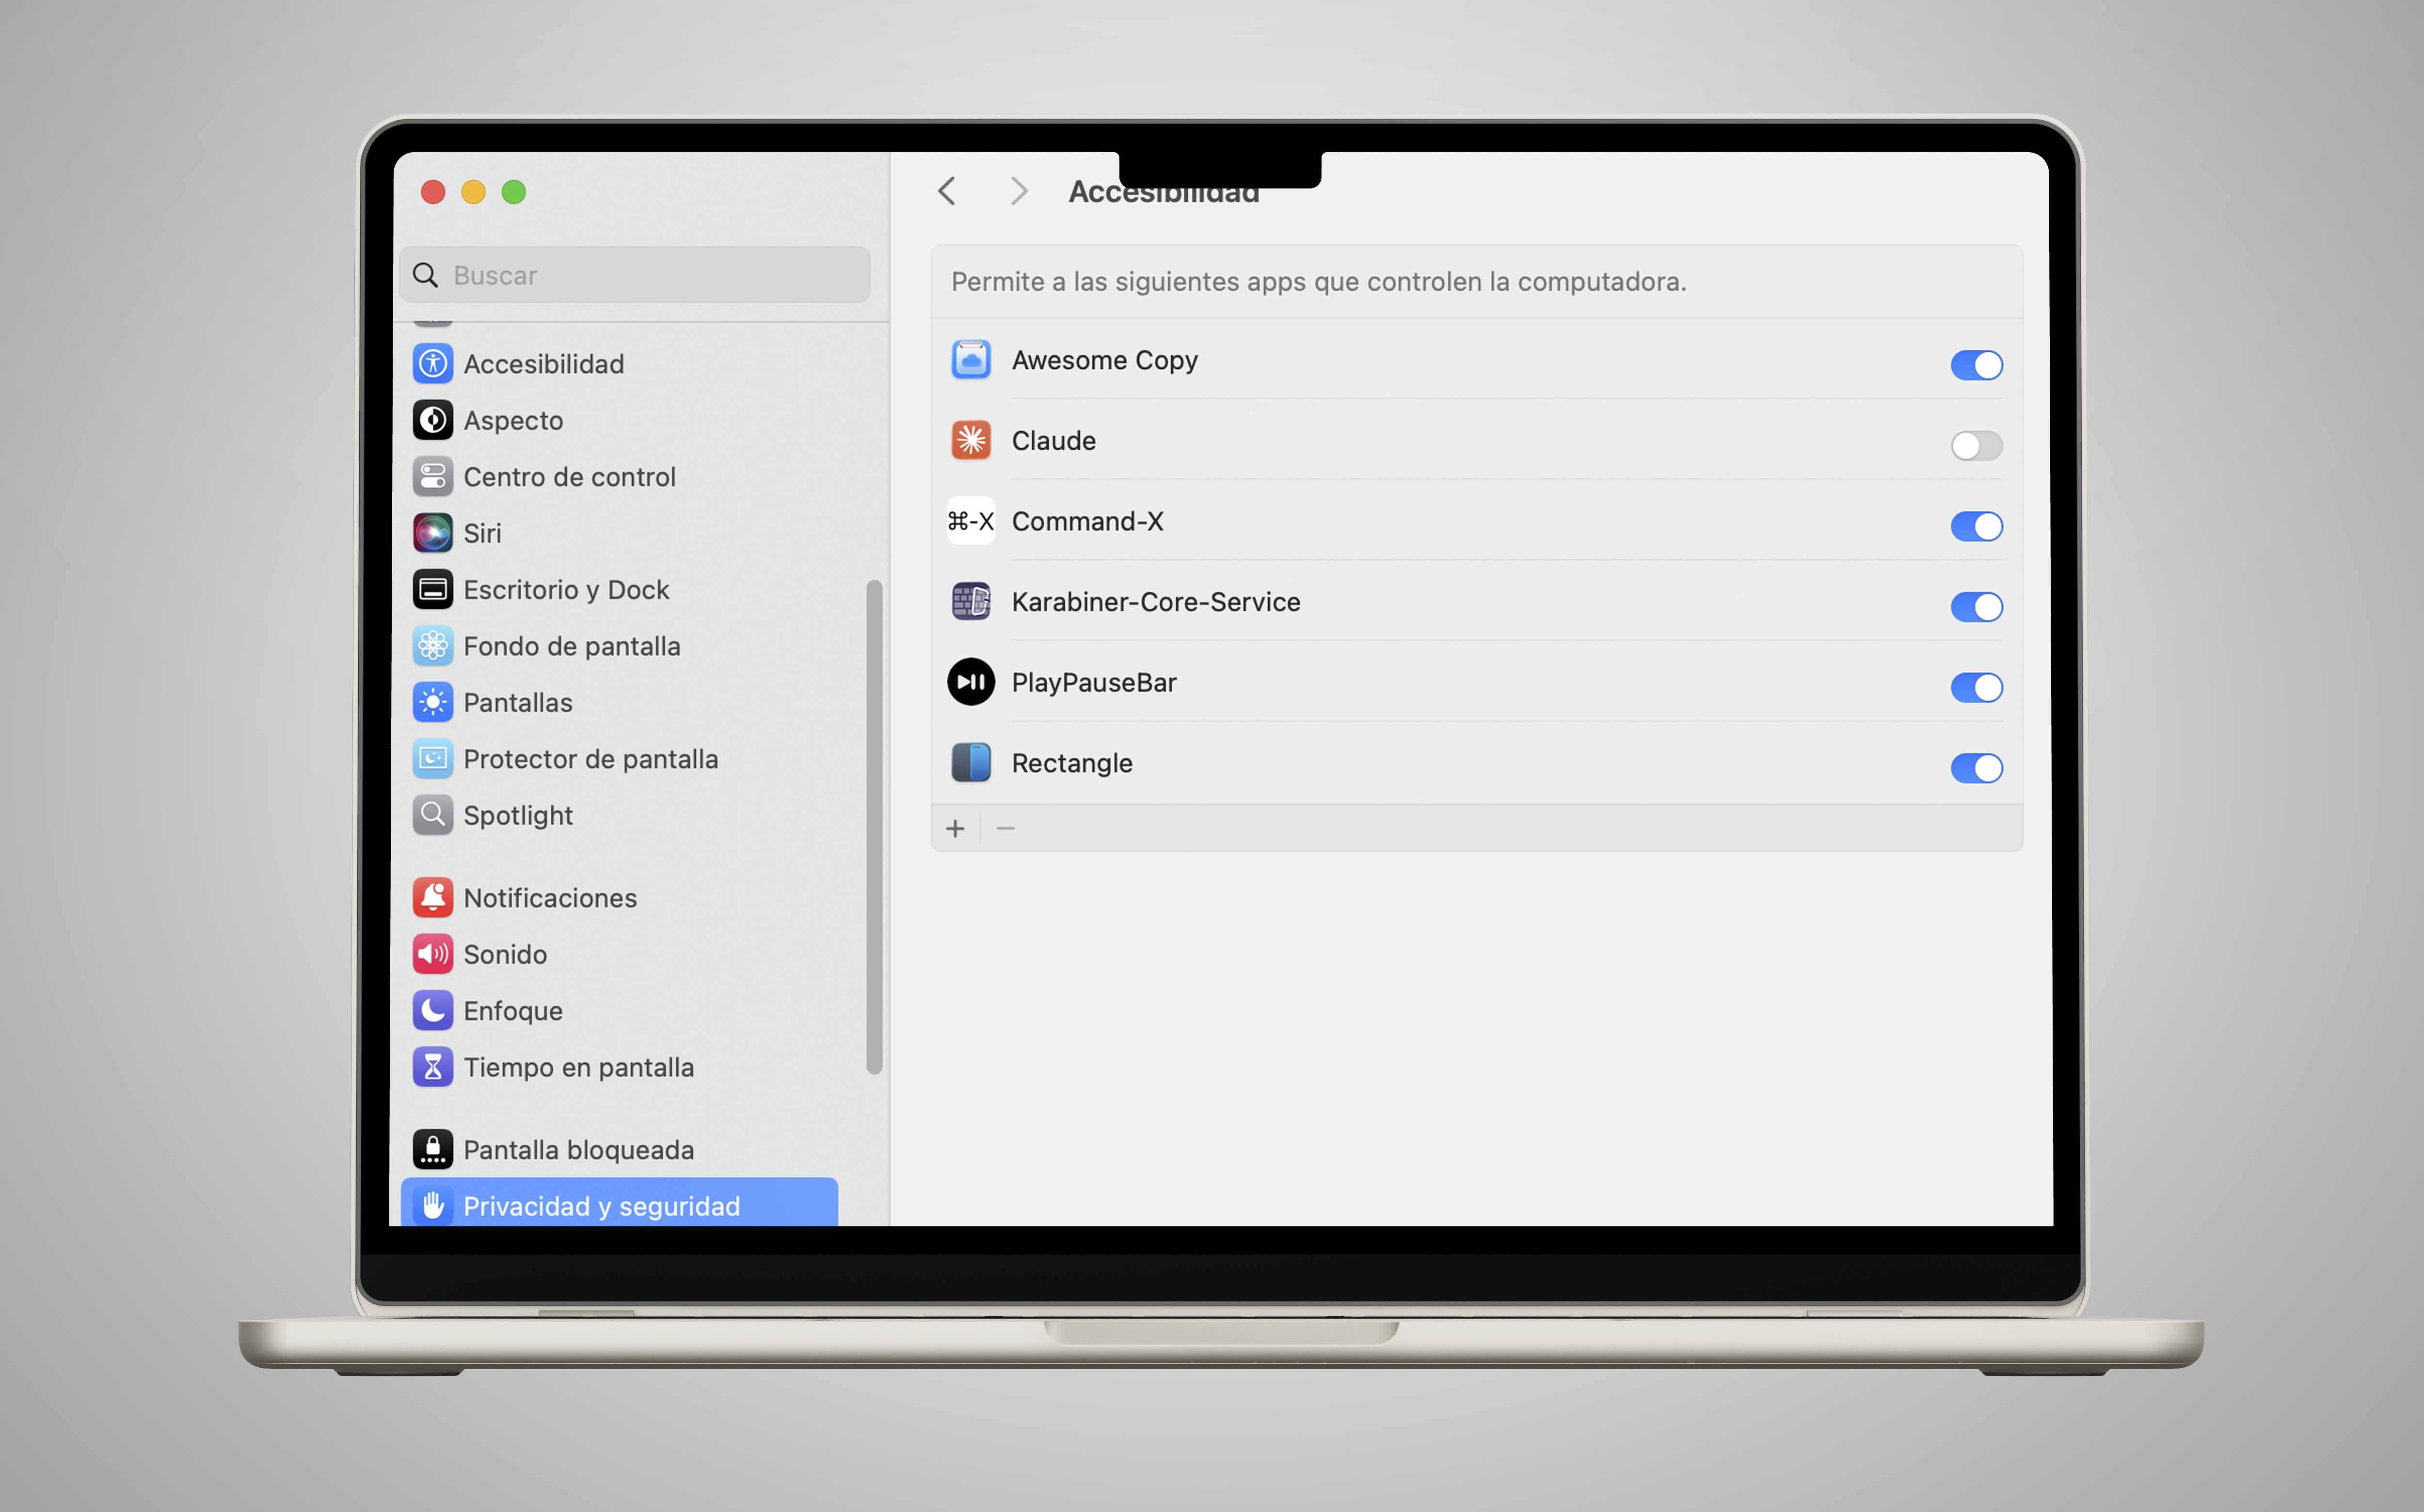Click the Karabiner-Core-Service app icon
Screen dimensions: 2424x1512
(971, 601)
